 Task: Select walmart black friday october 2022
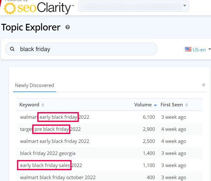pyautogui.click(x=58, y=178)
